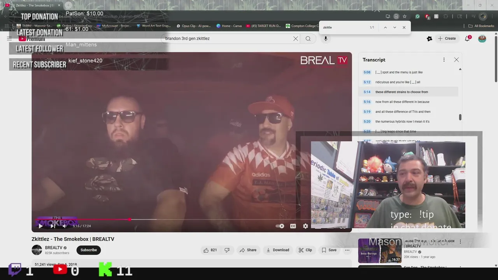This screenshot has height=280, width=498.
Task: Open the player settings gear
Action: tap(305, 226)
